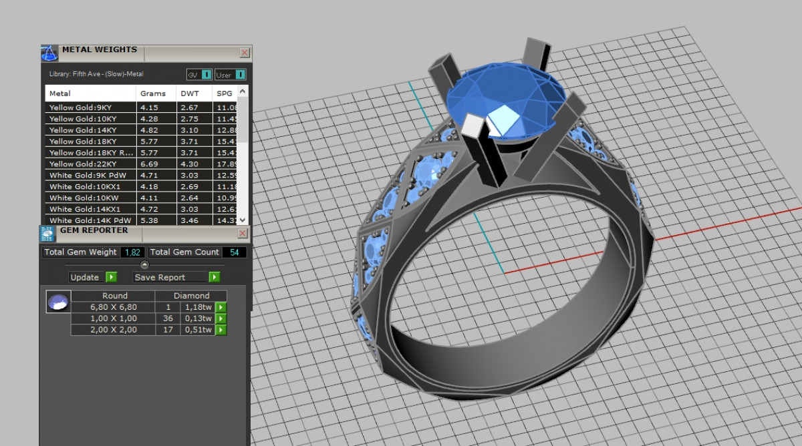Viewport: 802px width, 446px height.
Task: Select the round diamond gem thumbnail
Action: coord(57,302)
